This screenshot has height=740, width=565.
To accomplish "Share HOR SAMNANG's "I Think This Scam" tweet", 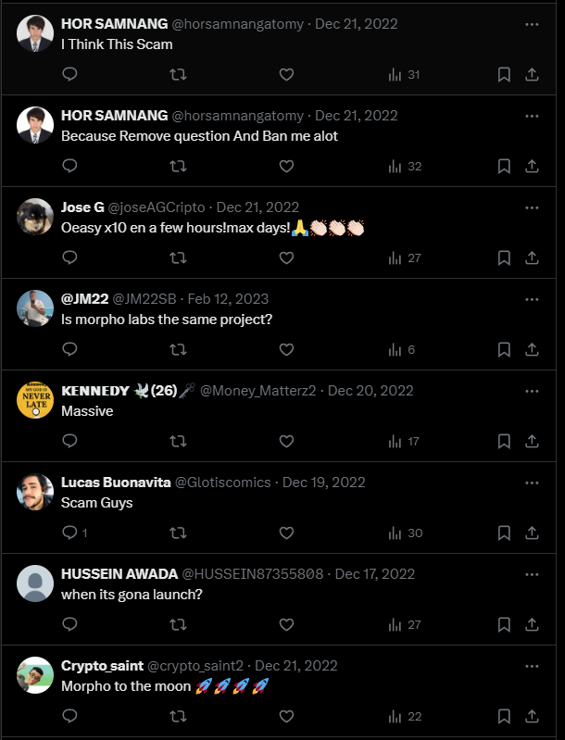I will click(533, 74).
